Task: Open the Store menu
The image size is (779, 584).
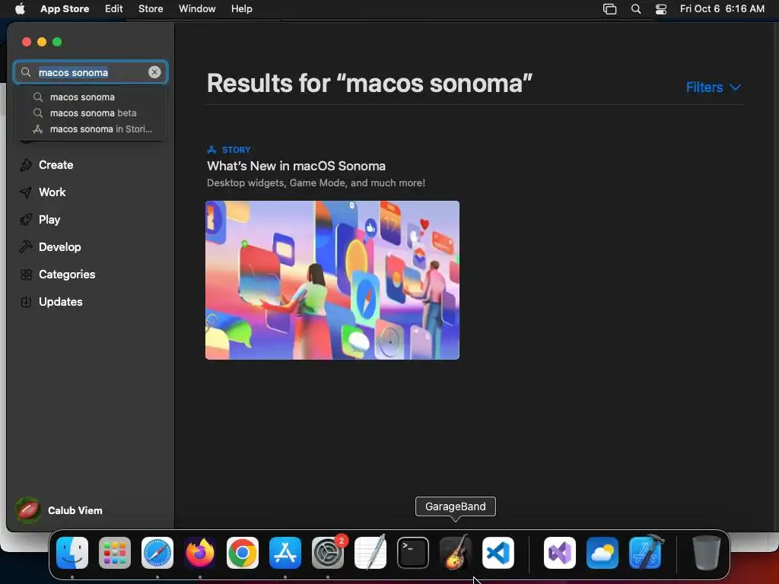Action: tap(151, 9)
